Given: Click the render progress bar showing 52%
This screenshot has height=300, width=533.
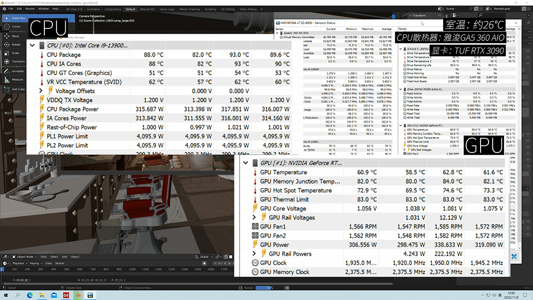Looking at the screenshot, I should (x=269, y=288).
